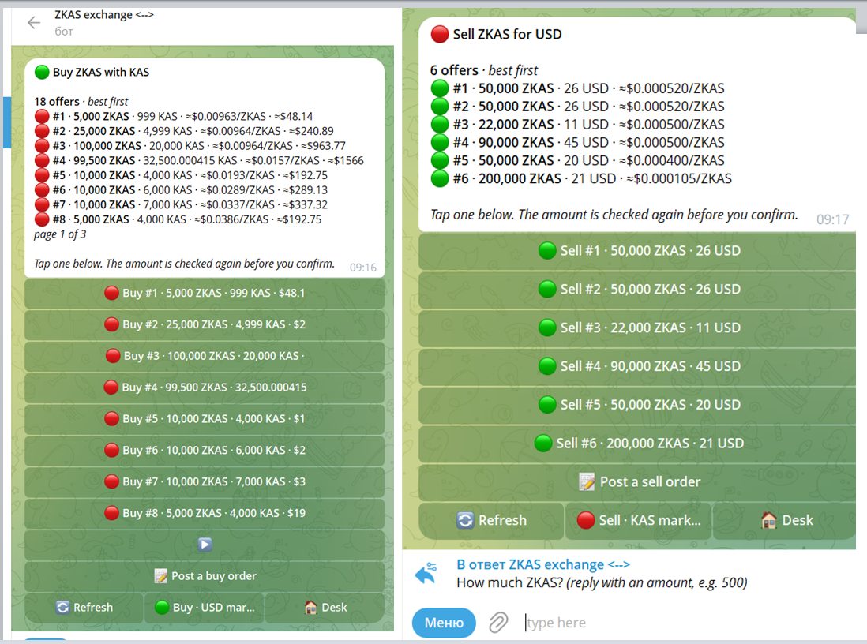Viewport: 867px width, 644px height.
Task: Refresh the Buy ZKAS offers list
Action: point(84,608)
